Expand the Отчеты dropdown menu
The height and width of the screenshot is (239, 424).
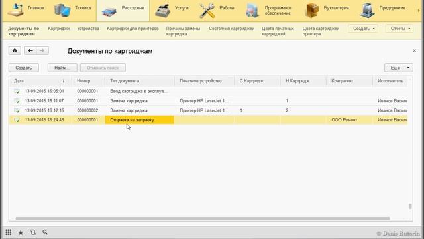[399, 29]
